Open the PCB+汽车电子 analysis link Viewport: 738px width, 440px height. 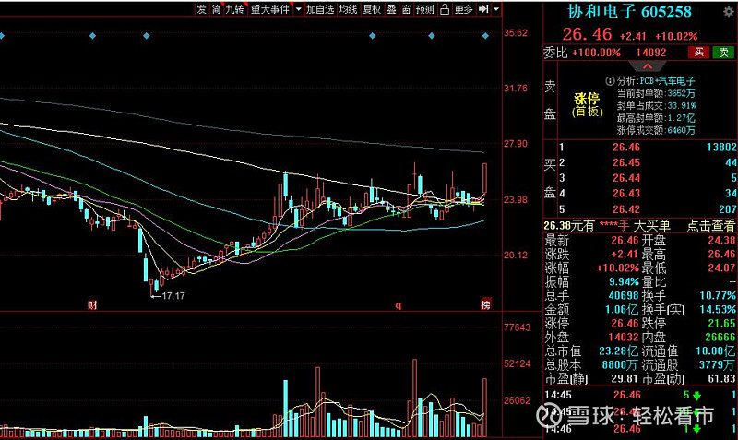click(x=667, y=81)
